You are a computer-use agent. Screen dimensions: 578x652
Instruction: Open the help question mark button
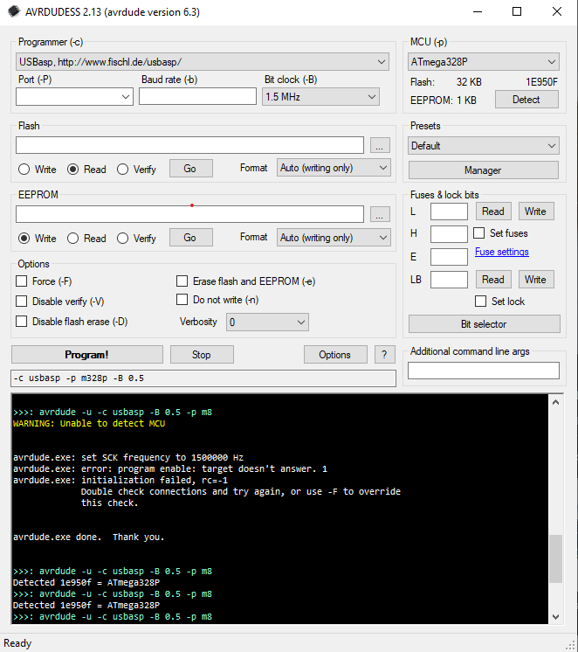point(384,354)
